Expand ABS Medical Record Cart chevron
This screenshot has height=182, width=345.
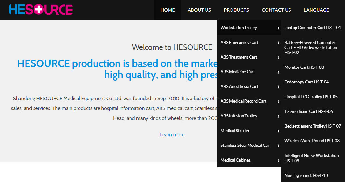tap(278, 101)
